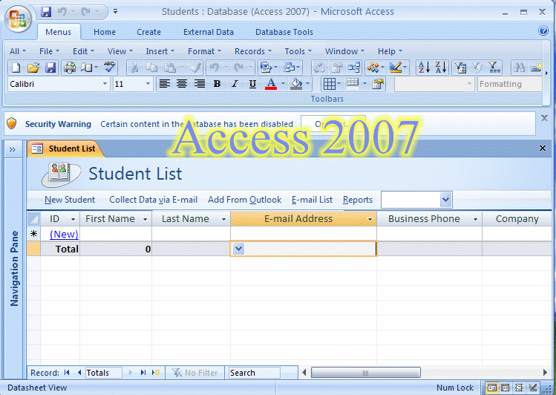The height and width of the screenshot is (395, 556).
Task: Click the Find binoculars icon
Action: tap(519, 68)
